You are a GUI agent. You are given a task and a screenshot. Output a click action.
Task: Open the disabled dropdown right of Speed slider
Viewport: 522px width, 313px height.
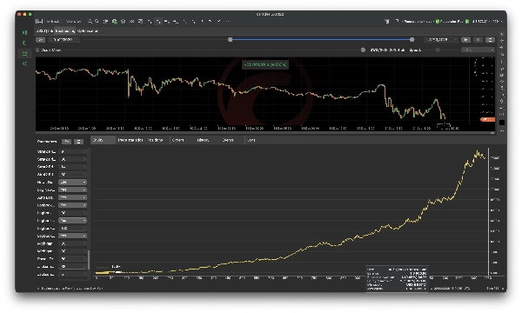click(x=478, y=50)
